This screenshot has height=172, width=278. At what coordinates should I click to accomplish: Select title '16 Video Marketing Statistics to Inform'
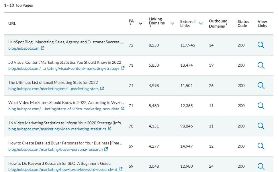tap(66, 123)
